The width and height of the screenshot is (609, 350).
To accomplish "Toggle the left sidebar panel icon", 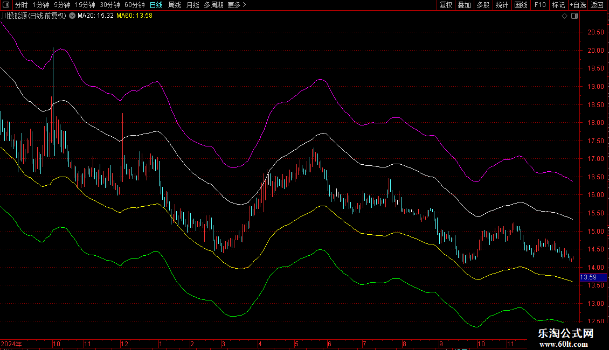I will 6,5.
